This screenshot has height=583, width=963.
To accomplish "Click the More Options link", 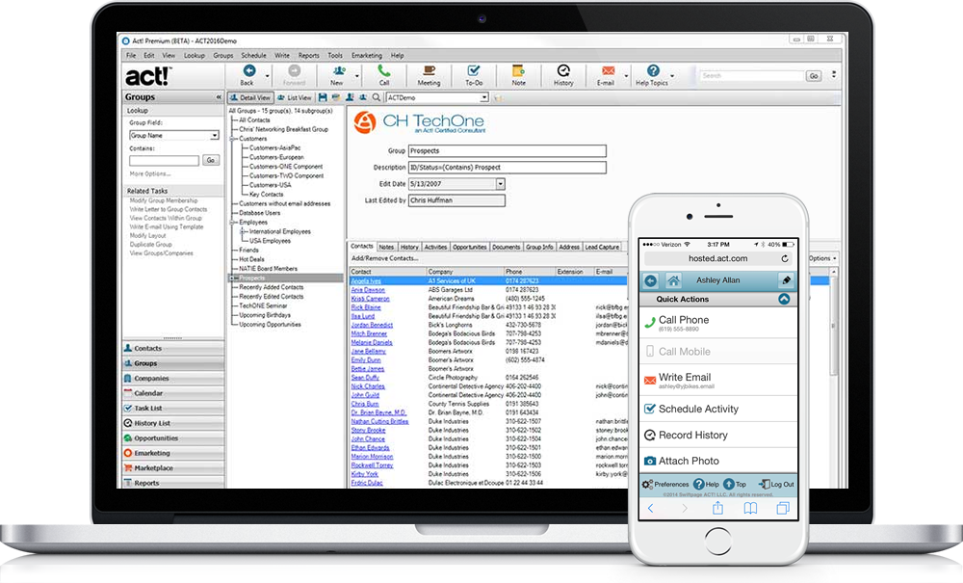I will click(149, 173).
